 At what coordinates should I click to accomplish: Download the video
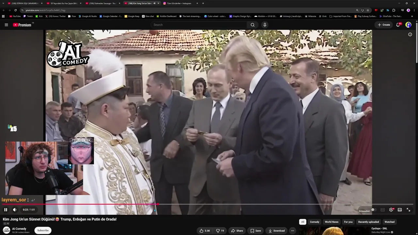[277, 231]
